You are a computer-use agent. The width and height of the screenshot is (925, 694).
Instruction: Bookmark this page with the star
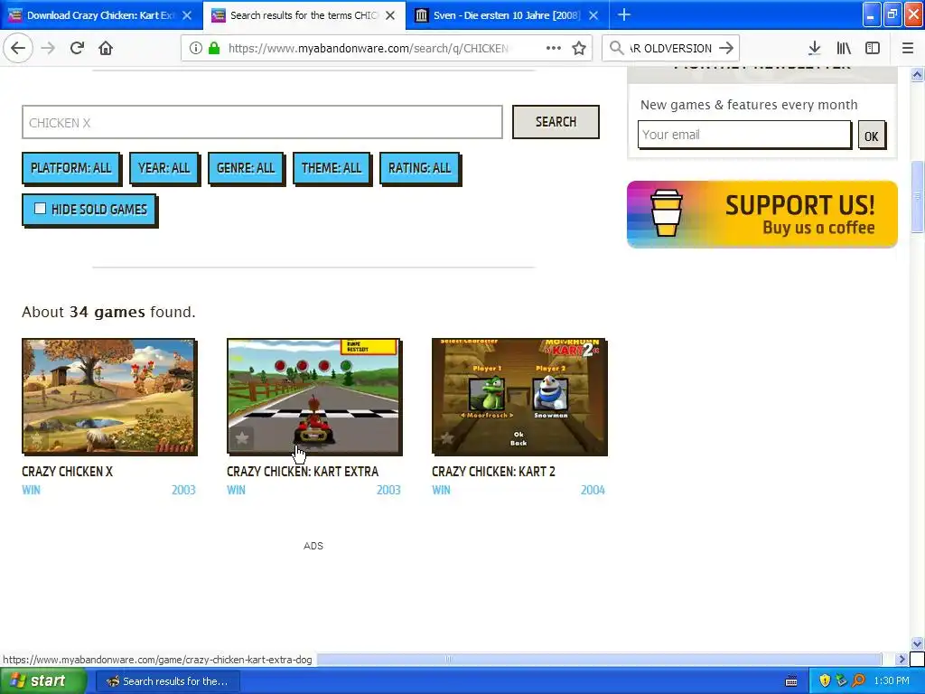coord(579,48)
